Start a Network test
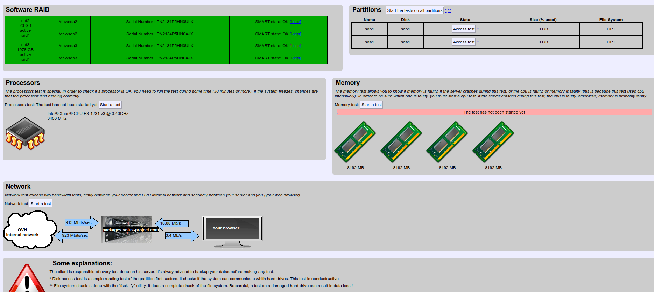The height and width of the screenshot is (292, 654). (41, 204)
